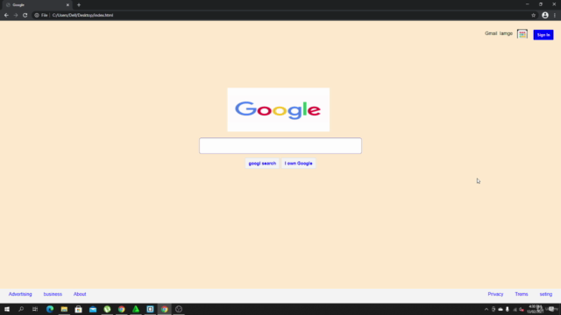Open the About footer link
Viewport: 561px width, 315px height.
(x=80, y=294)
